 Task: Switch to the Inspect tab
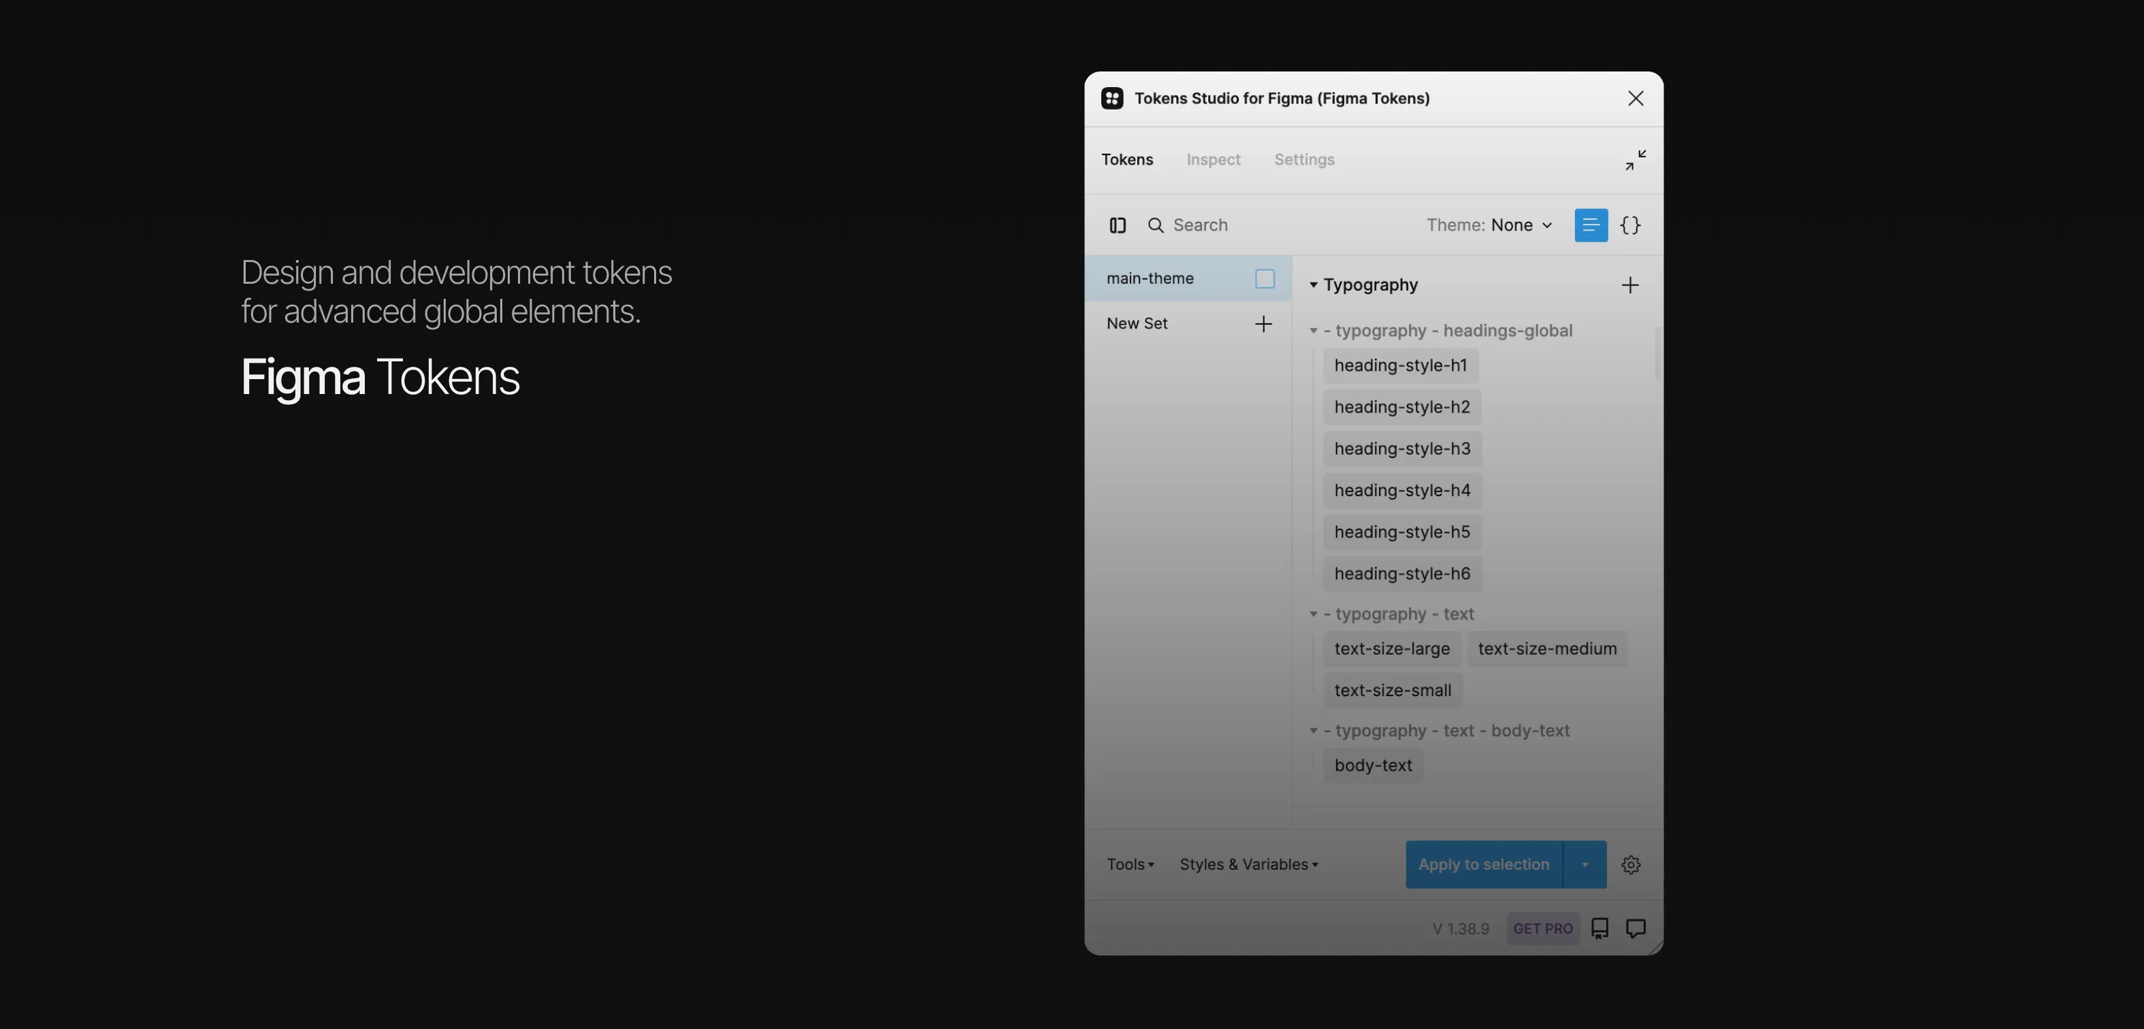pyautogui.click(x=1213, y=160)
